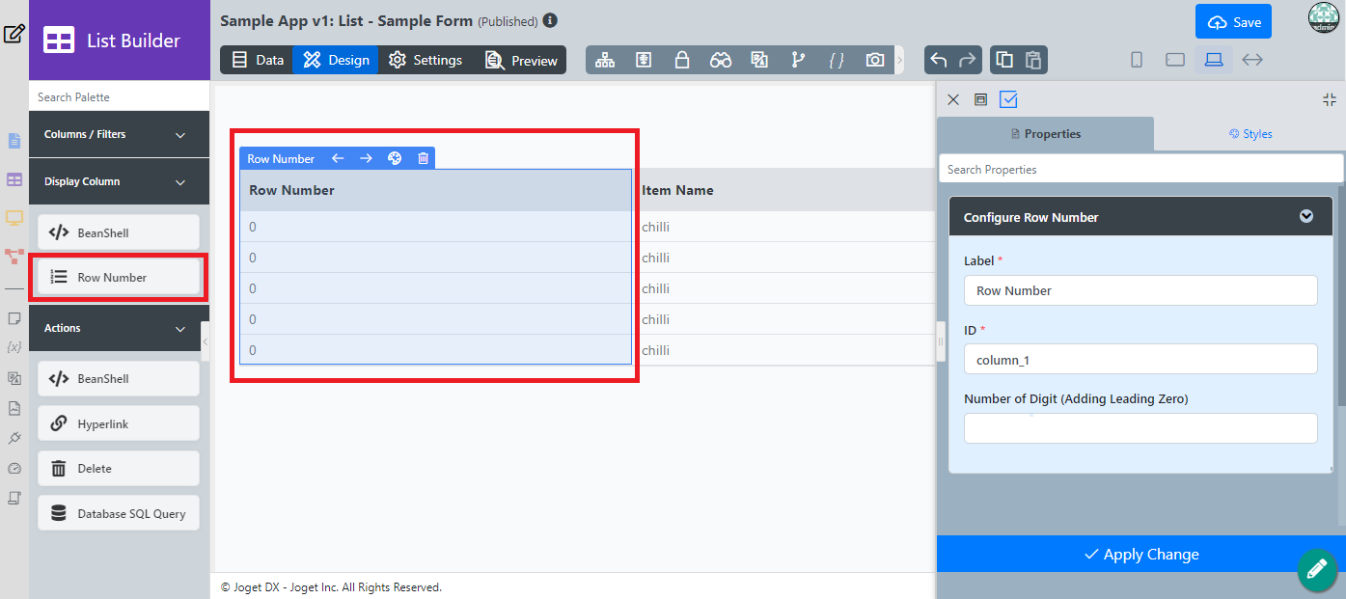Click the Number of Digit input field
Screen dimensions: 1346x599
[x=1140, y=428]
